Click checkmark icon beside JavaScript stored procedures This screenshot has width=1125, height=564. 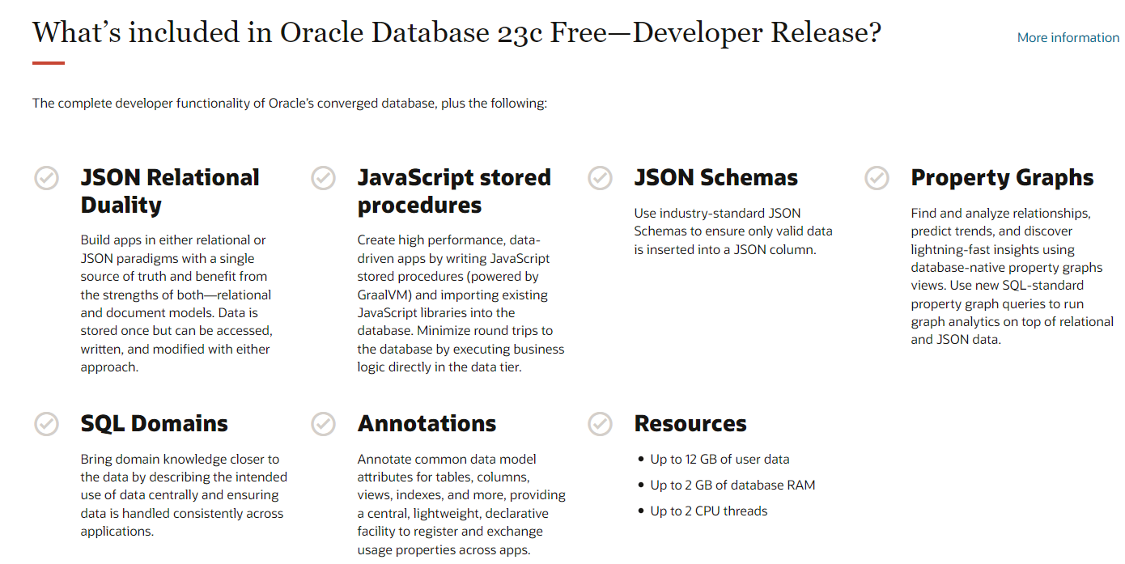coord(324,178)
